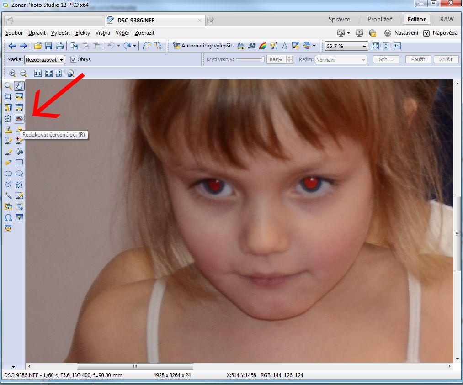Click the horizontal scrollbar below the photo
This screenshot has height=385, width=463.
pyautogui.click(x=135, y=366)
